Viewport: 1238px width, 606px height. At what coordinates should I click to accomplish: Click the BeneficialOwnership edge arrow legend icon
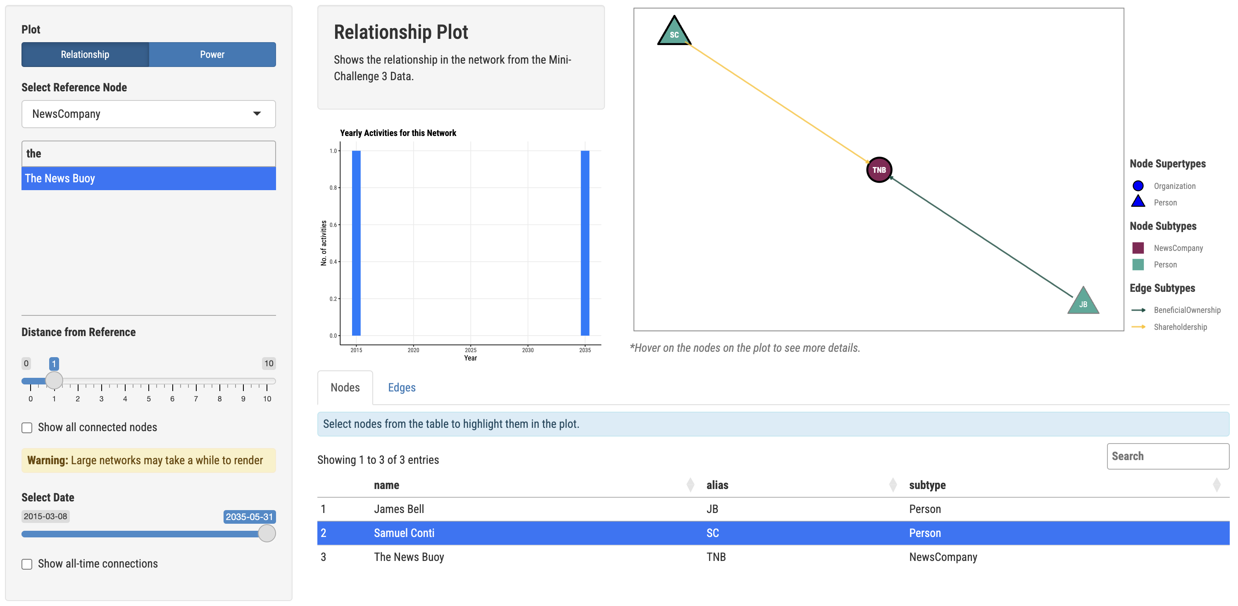tap(1138, 310)
